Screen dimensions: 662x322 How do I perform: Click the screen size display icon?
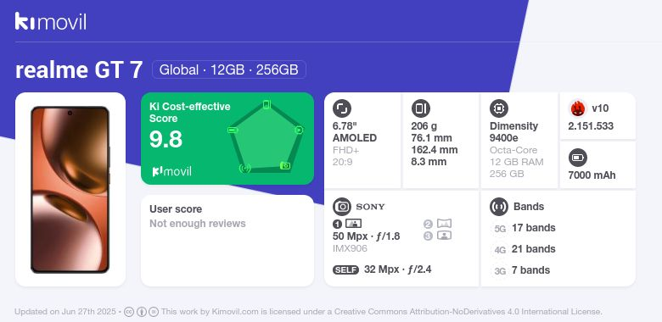click(x=342, y=108)
